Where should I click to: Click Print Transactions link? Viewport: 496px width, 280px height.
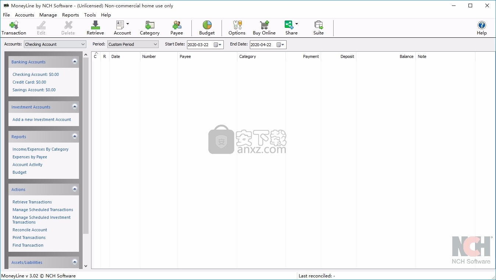[29, 237]
